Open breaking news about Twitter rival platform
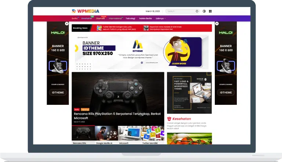 [119, 28]
